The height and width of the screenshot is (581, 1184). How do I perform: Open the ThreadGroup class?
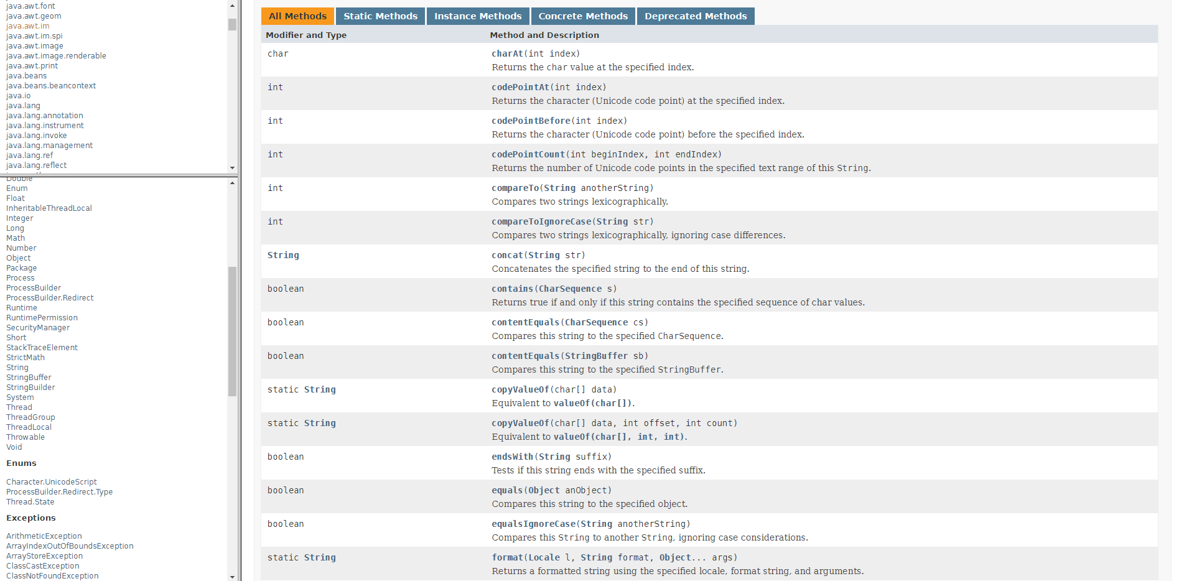(30, 417)
